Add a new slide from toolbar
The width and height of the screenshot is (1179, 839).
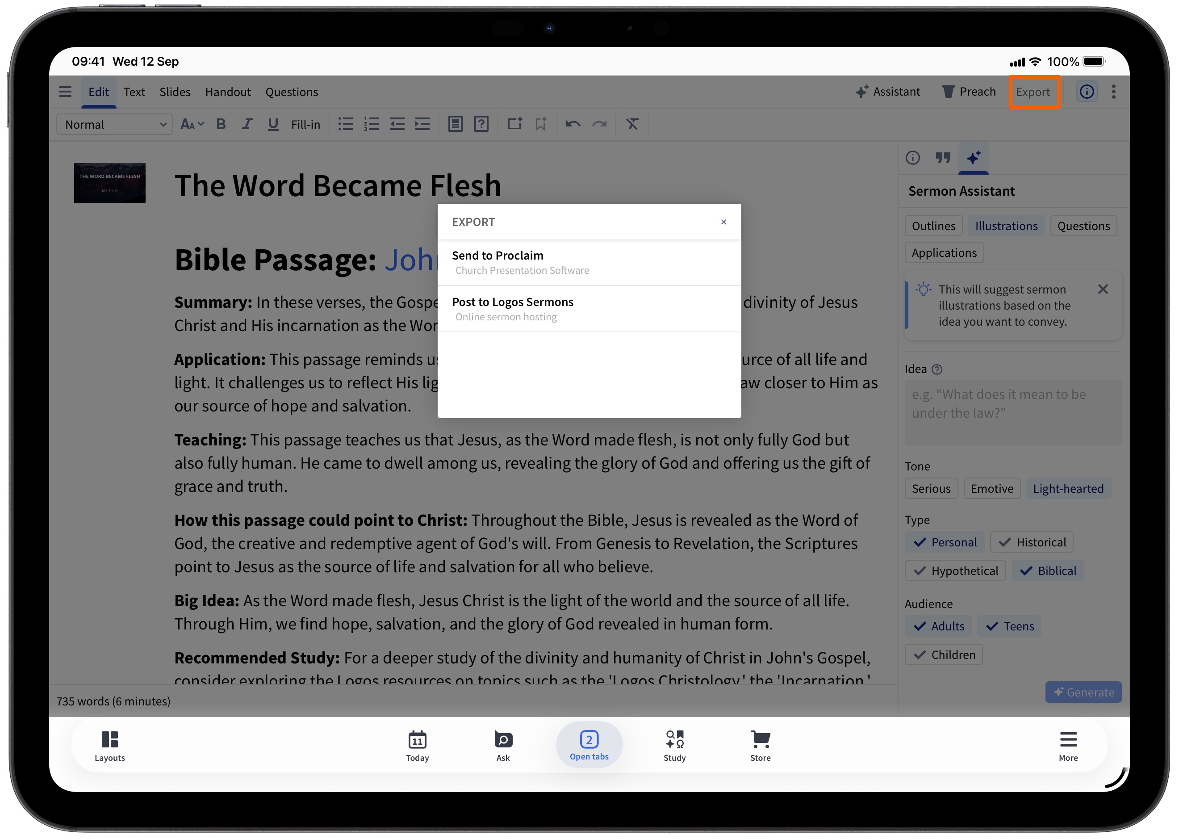(514, 124)
